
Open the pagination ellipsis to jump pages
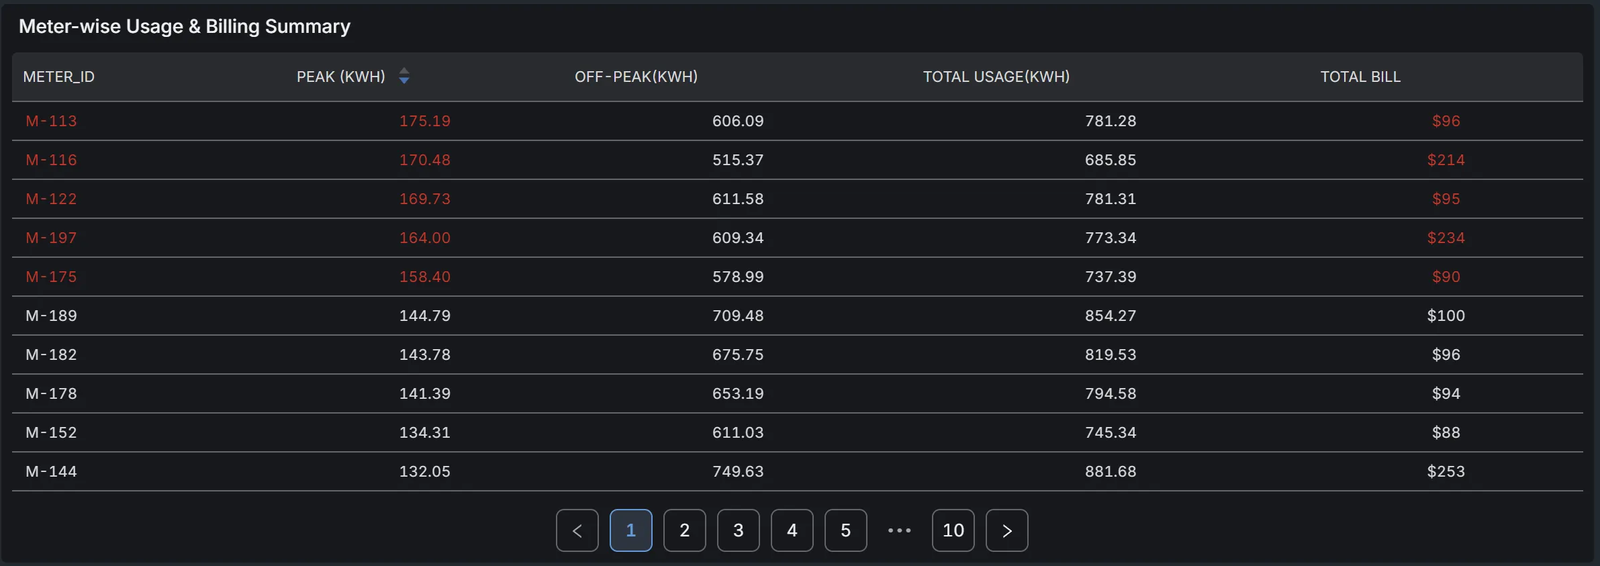coord(899,530)
